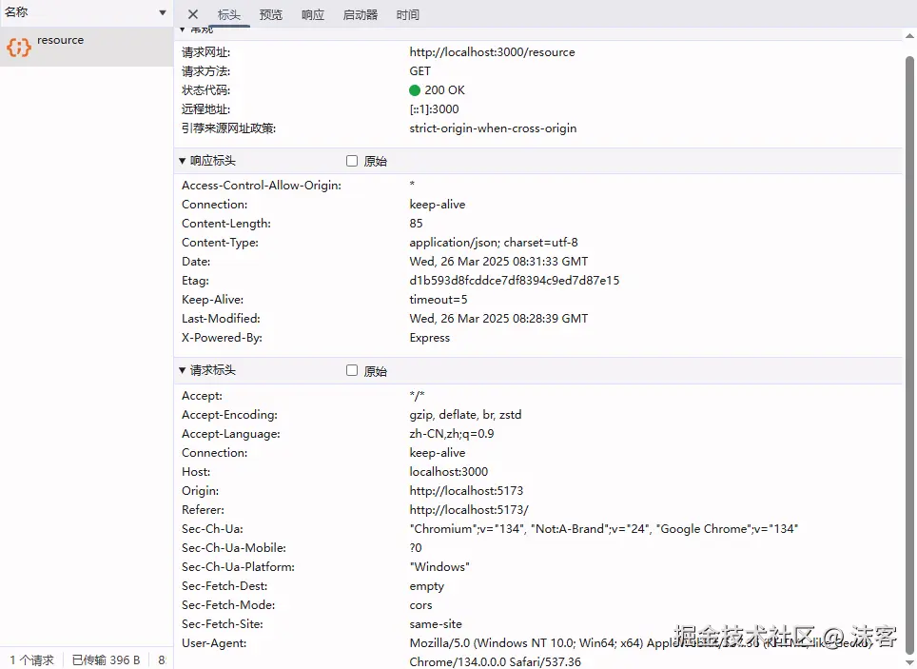This screenshot has height=669, width=917.
Task: Switch to the 时间 tab
Action: (408, 14)
